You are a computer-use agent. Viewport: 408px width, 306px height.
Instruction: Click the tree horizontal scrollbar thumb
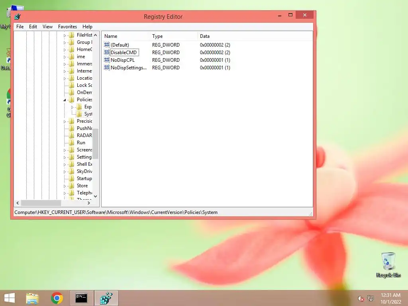(41, 203)
